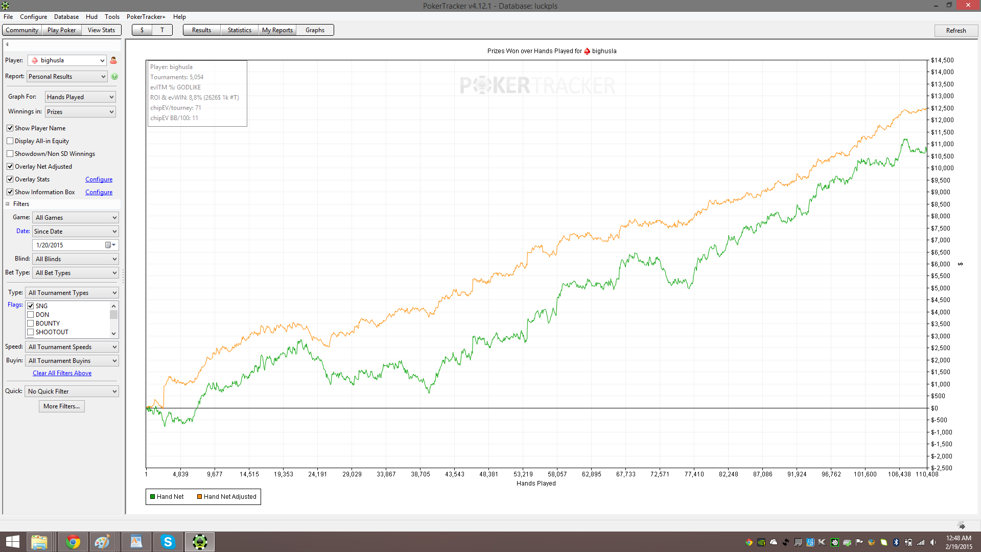This screenshot has width=981, height=552.
Task: Enable Display All-in Equity
Action: click(10, 141)
